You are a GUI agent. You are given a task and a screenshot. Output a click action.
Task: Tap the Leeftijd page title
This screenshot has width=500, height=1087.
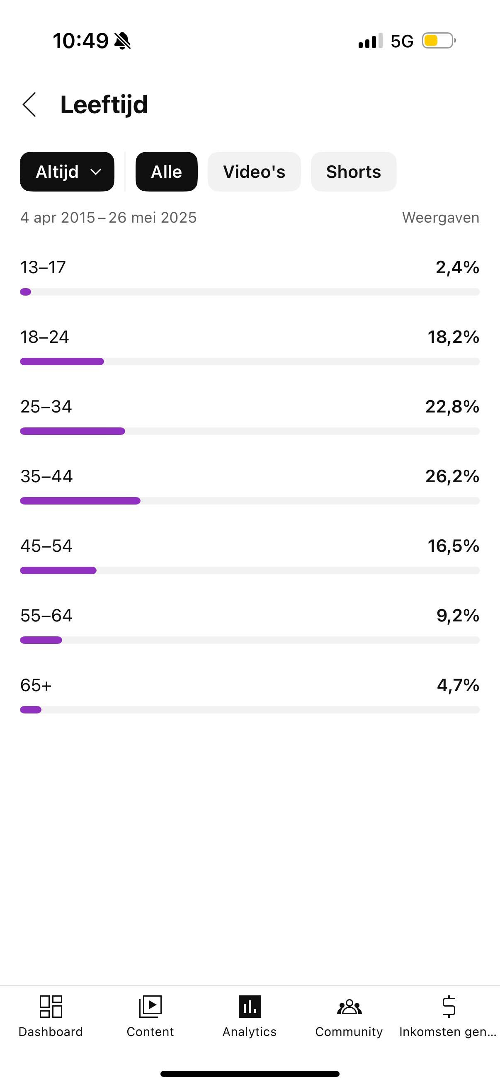tap(104, 104)
